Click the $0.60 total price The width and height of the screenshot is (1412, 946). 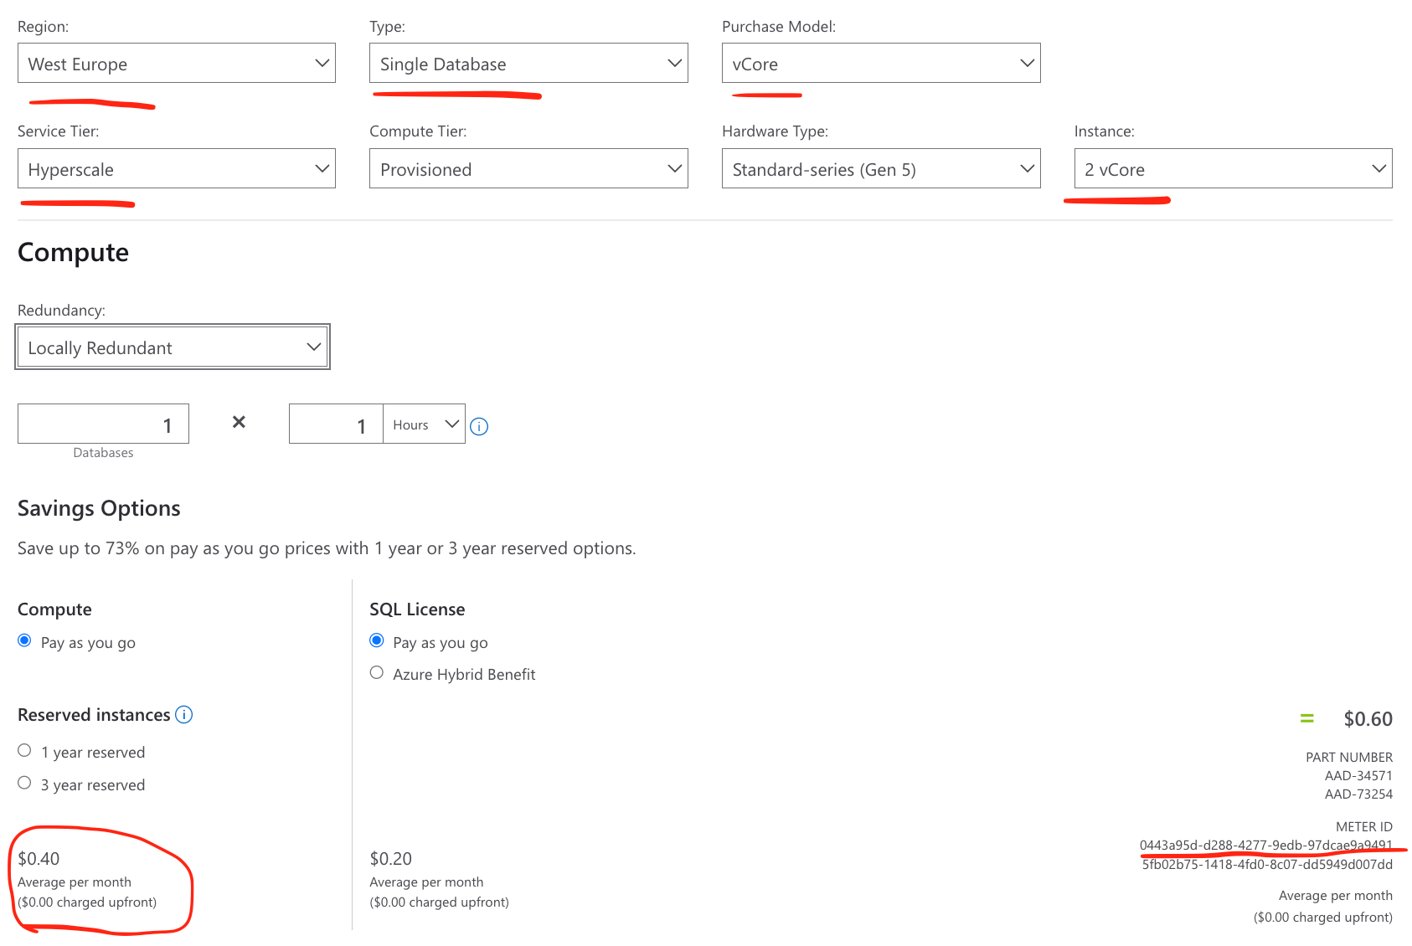(x=1368, y=719)
